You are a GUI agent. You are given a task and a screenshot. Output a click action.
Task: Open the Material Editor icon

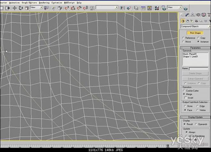tap(157, 8)
